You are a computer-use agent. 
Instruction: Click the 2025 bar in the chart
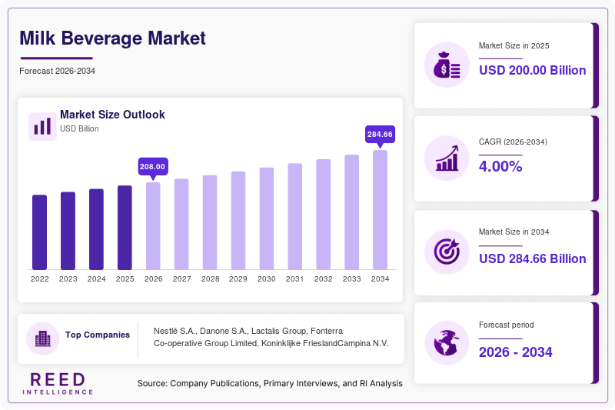[125, 228]
